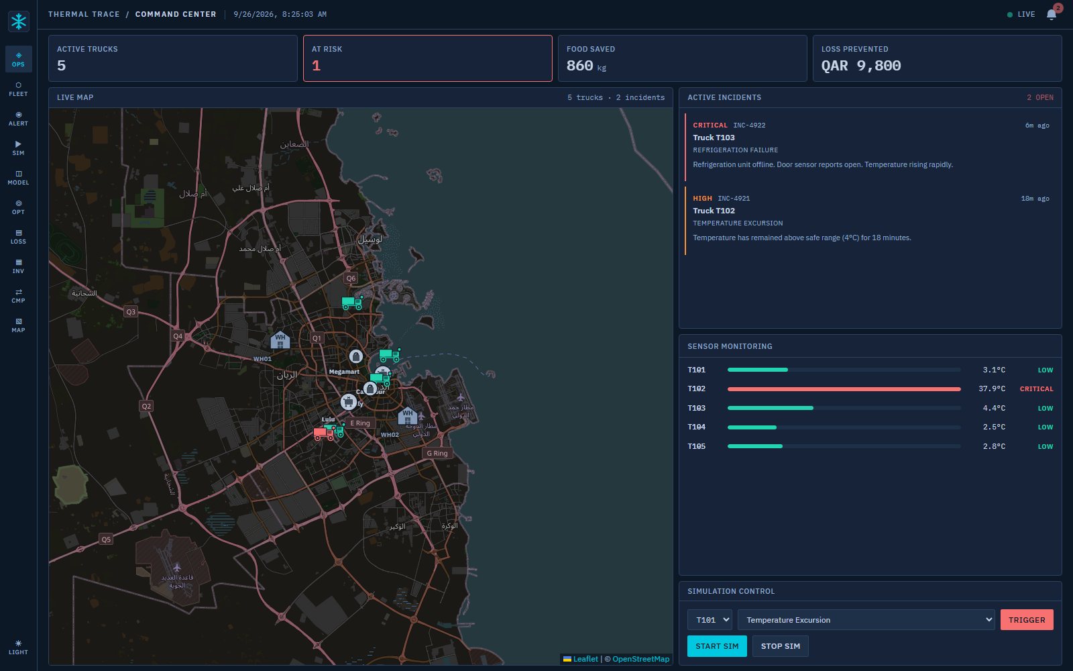
Task: Open the truck T101 selector dropdown
Action: [x=710, y=620]
